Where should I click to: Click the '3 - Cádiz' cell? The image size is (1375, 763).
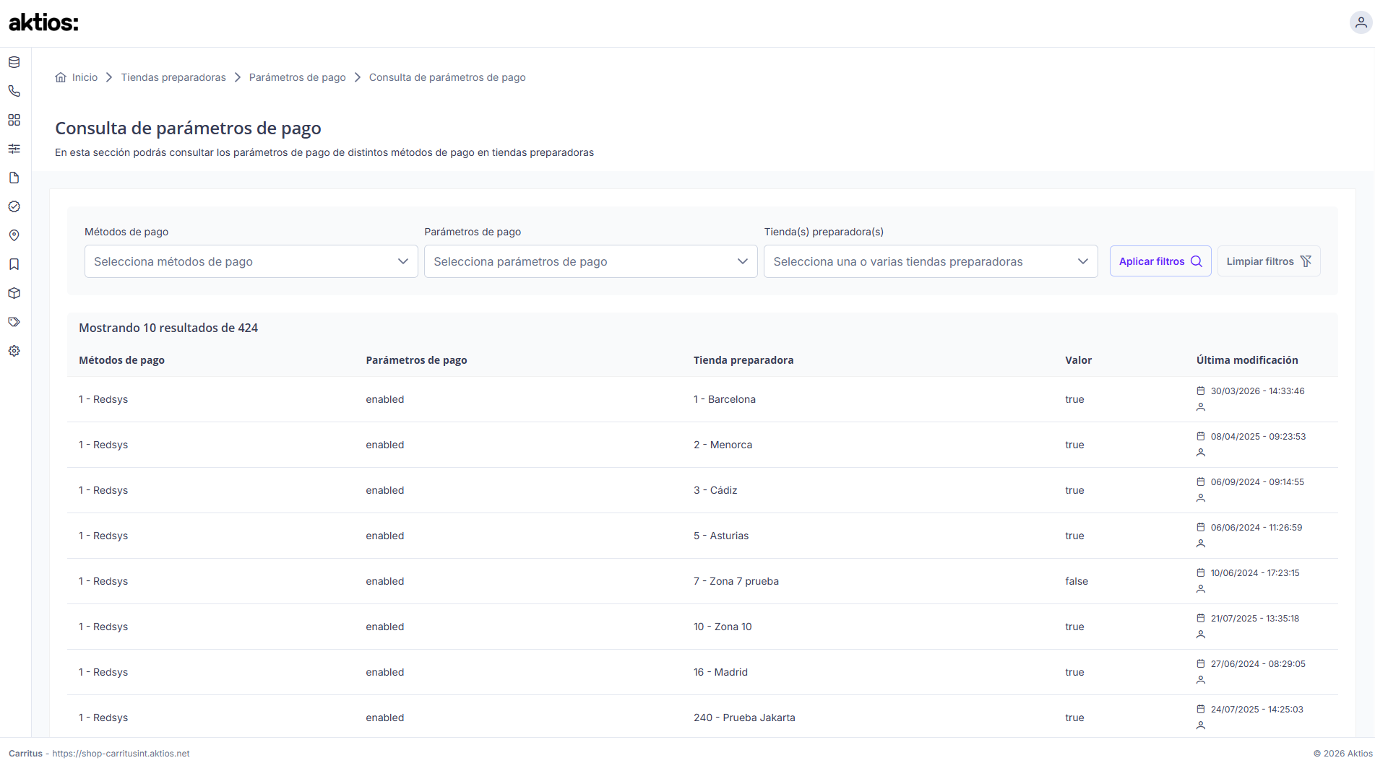click(x=715, y=490)
